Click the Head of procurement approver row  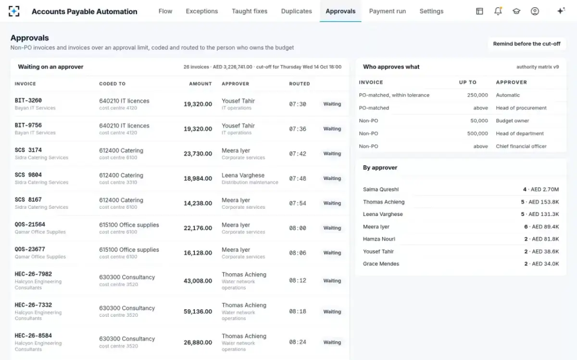click(461, 108)
